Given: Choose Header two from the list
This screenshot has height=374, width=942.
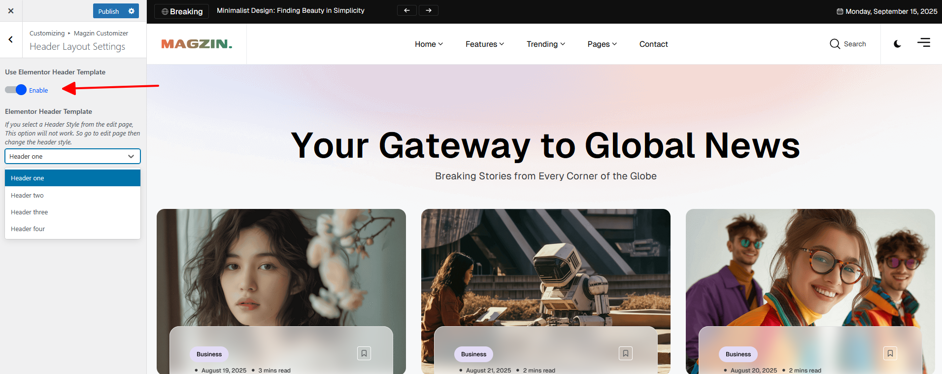Looking at the screenshot, I should 72,195.
